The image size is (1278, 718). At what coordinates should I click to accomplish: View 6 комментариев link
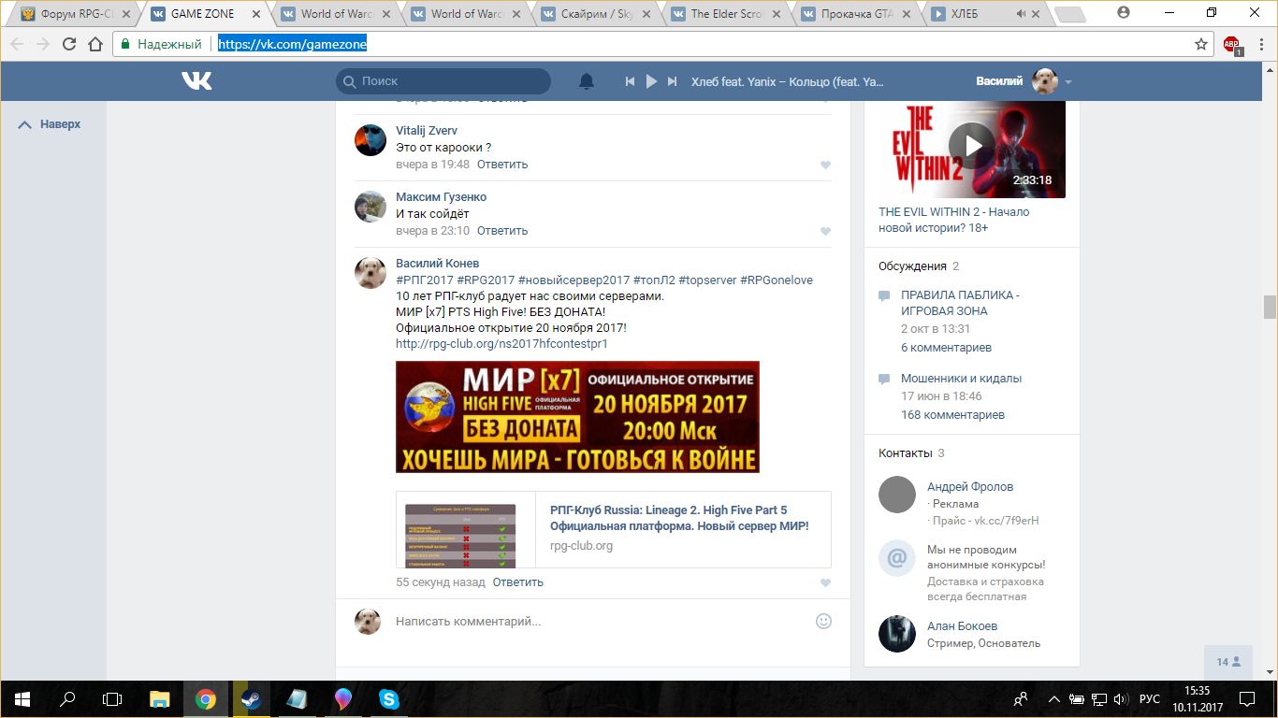coord(946,348)
